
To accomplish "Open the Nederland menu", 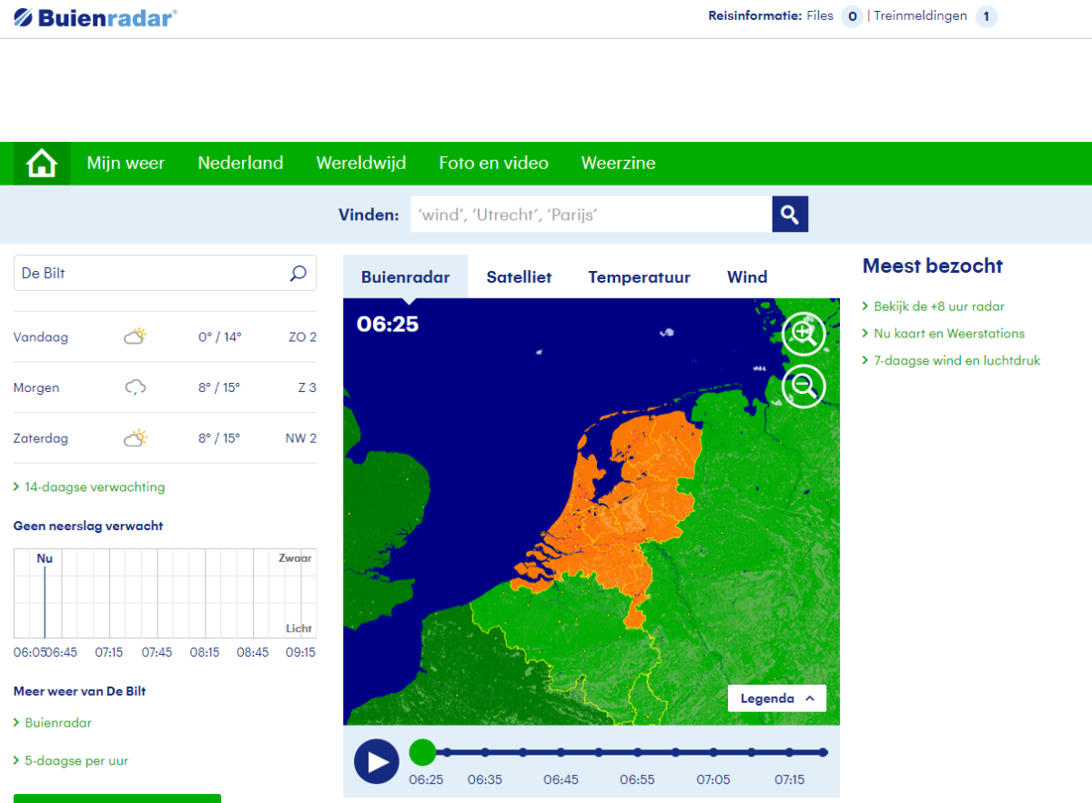I will (x=240, y=164).
